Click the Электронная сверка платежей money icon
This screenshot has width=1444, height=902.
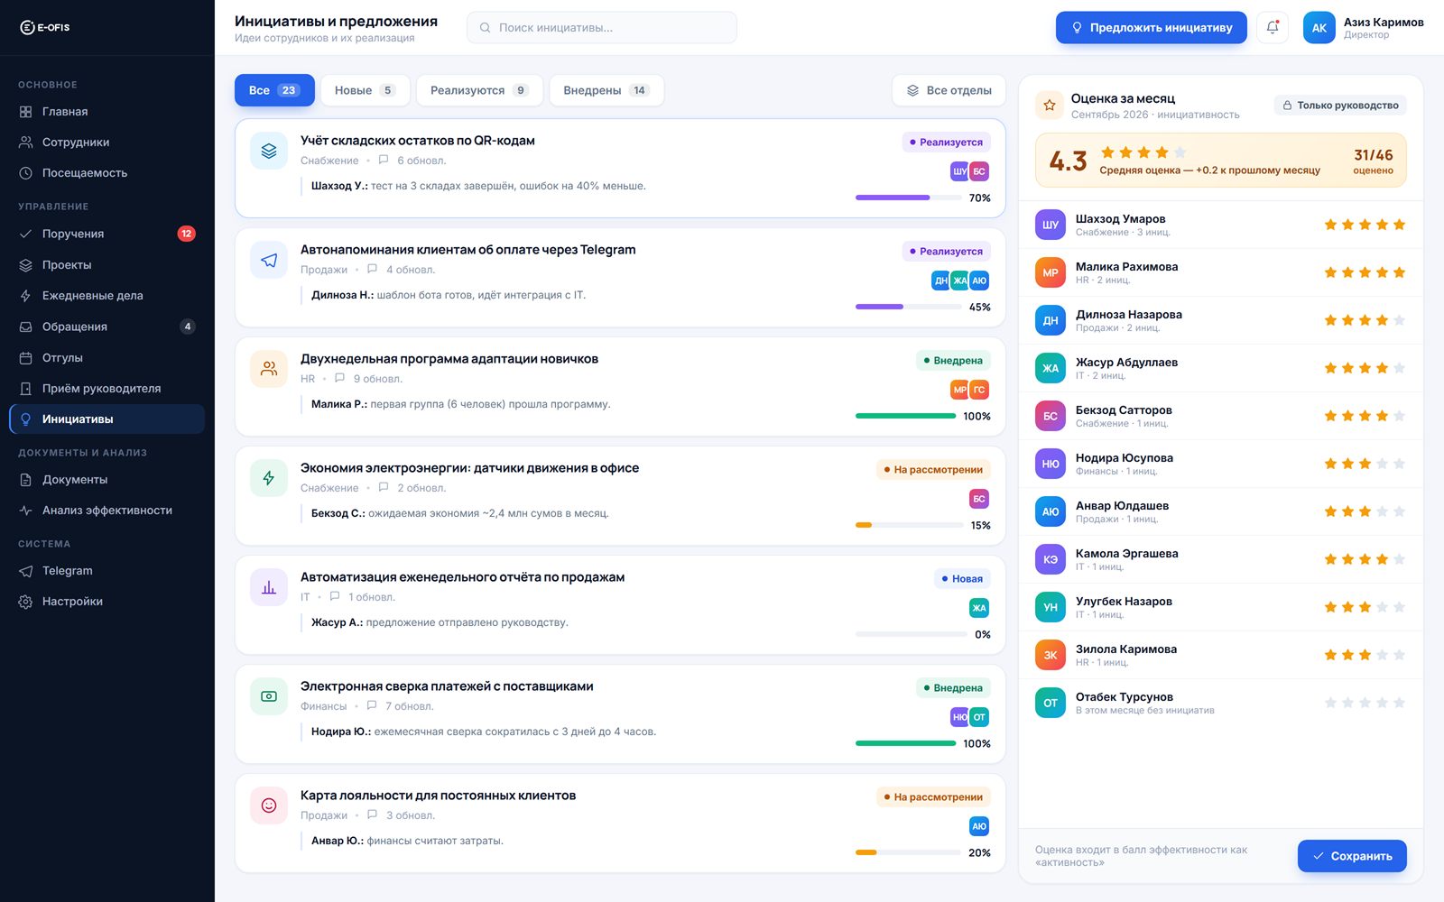coord(269,696)
